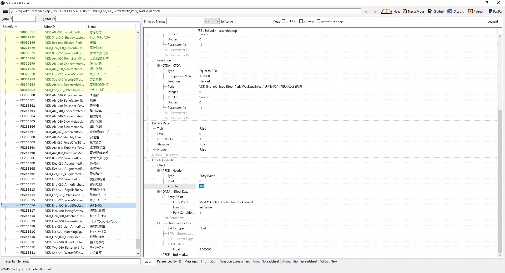This screenshot has height=273, width=505.
Task: Open the 'and' filter operator dropdown
Action: (211, 21)
